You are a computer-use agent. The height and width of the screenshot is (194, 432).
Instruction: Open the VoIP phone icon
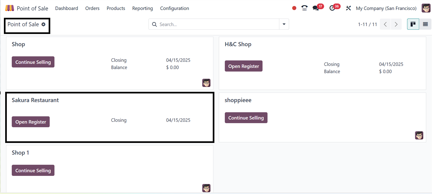(x=304, y=8)
